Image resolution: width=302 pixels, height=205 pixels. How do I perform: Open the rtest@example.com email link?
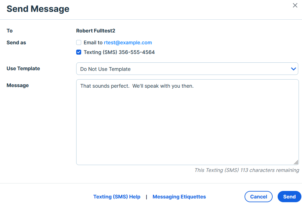point(128,42)
